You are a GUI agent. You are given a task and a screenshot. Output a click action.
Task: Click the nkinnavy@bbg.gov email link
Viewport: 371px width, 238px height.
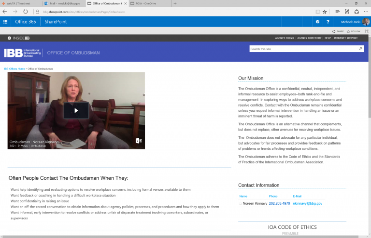pos(307,204)
